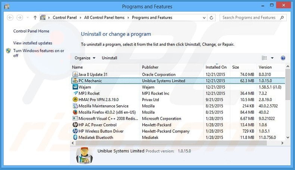The height and width of the screenshot is (170, 295).
Task: Select the Wajam row name
Action: point(85,87)
